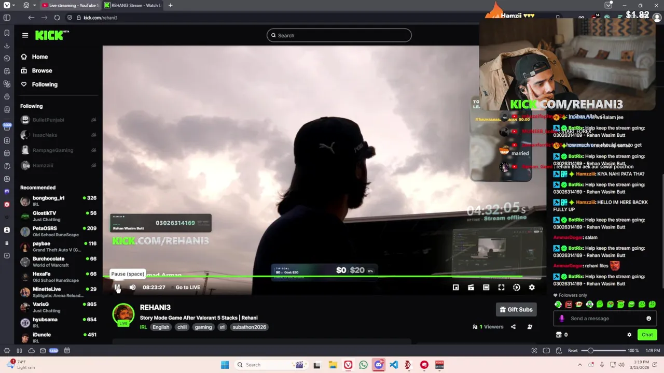The image size is (664, 373).
Task: Switch to Live streaming YouTube tab
Action: tap(70, 5)
